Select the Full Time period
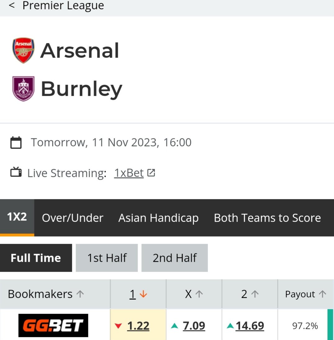This screenshot has height=340, width=334. [36, 258]
